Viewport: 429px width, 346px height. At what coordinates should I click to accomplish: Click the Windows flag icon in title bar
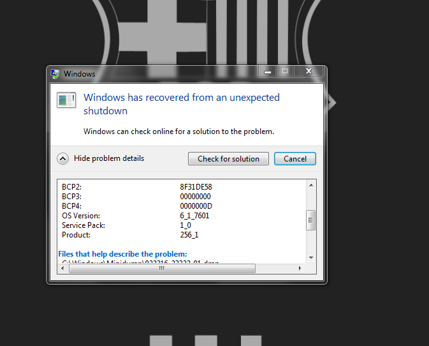(x=56, y=73)
